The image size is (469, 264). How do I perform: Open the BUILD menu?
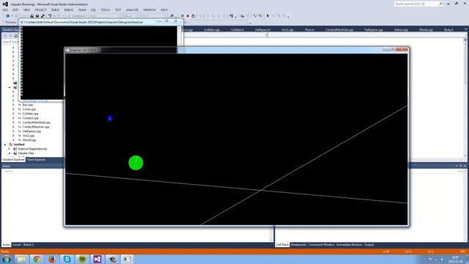click(x=56, y=10)
